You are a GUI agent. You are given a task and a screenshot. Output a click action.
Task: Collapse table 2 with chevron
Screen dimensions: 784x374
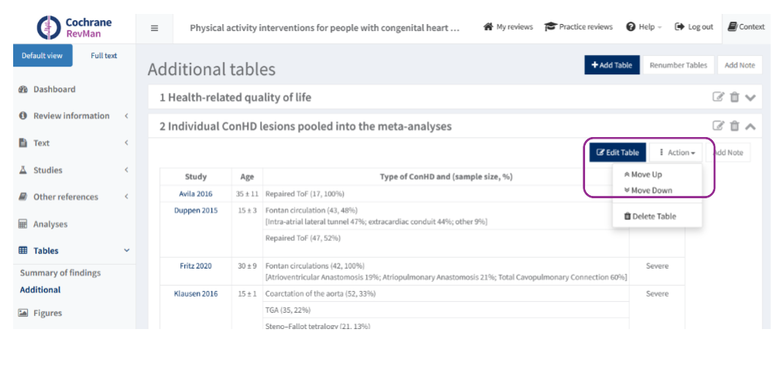(750, 125)
